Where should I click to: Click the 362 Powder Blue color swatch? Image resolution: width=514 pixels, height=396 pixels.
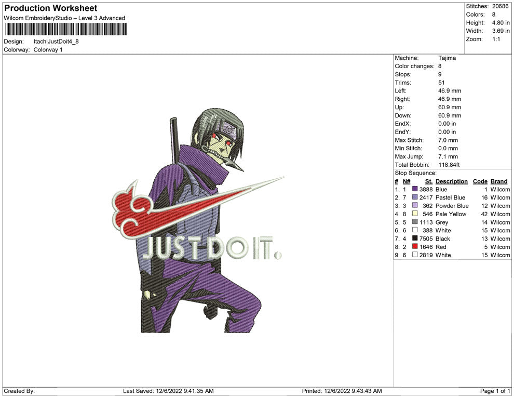(x=415, y=205)
